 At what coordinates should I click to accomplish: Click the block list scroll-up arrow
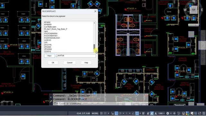tap(94, 23)
